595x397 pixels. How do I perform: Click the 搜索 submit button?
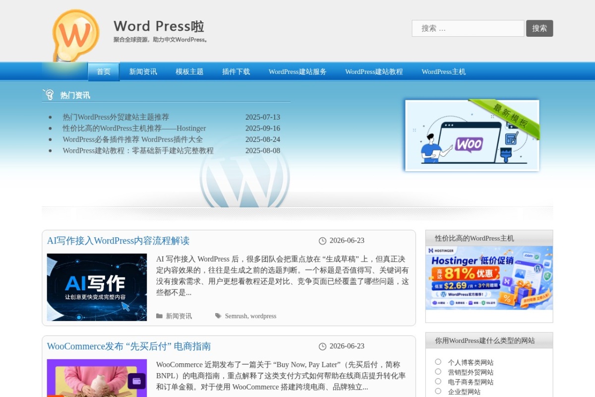[x=539, y=28]
